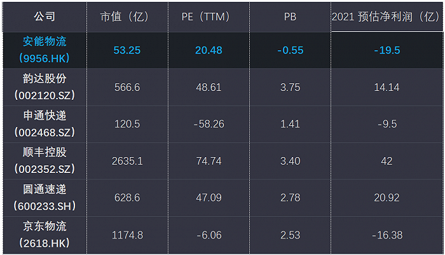The image size is (445, 255).
Task: Open the 圆通速递 (600233.SH) company entry
Action: coord(44,198)
